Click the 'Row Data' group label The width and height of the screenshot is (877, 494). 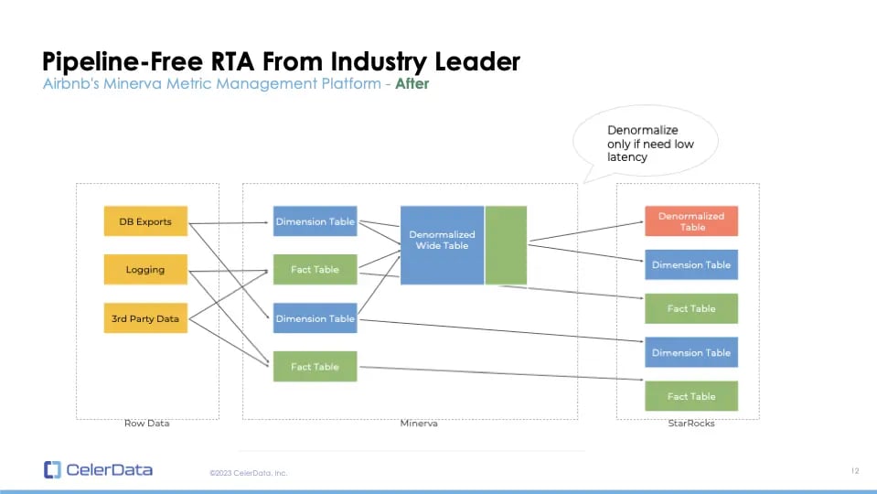[x=146, y=424]
